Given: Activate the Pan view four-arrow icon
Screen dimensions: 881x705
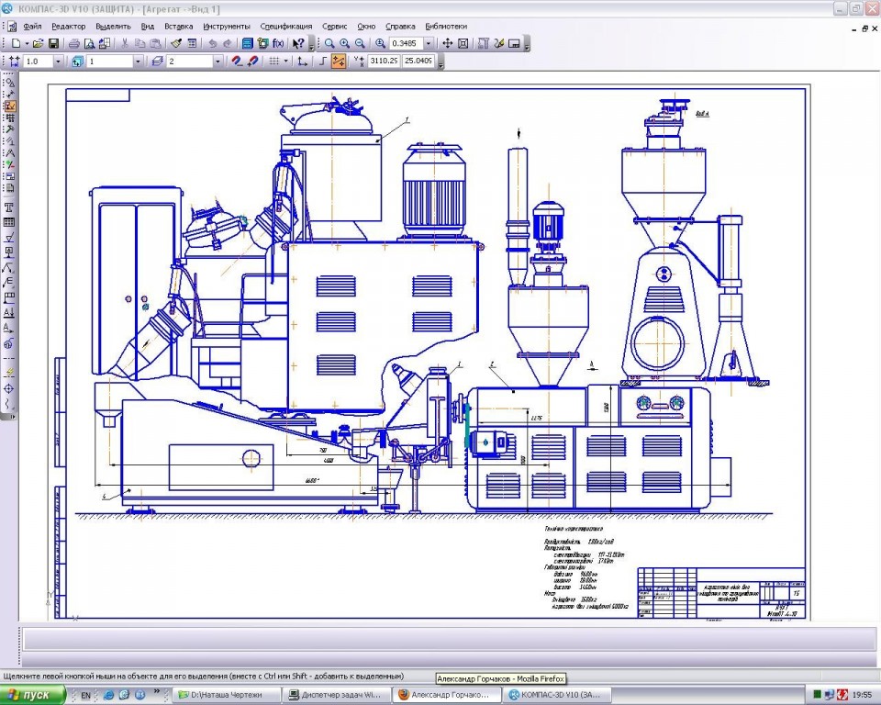Looking at the screenshot, I should pos(447,44).
